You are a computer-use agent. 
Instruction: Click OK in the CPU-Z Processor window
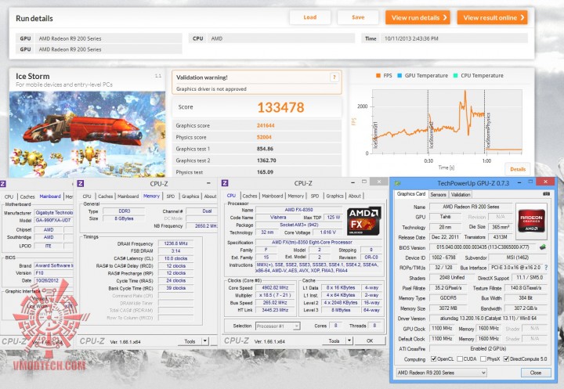pos(370,340)
